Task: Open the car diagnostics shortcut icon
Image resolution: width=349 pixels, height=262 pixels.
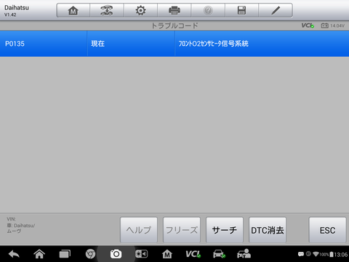Action: tap(219, 254)
